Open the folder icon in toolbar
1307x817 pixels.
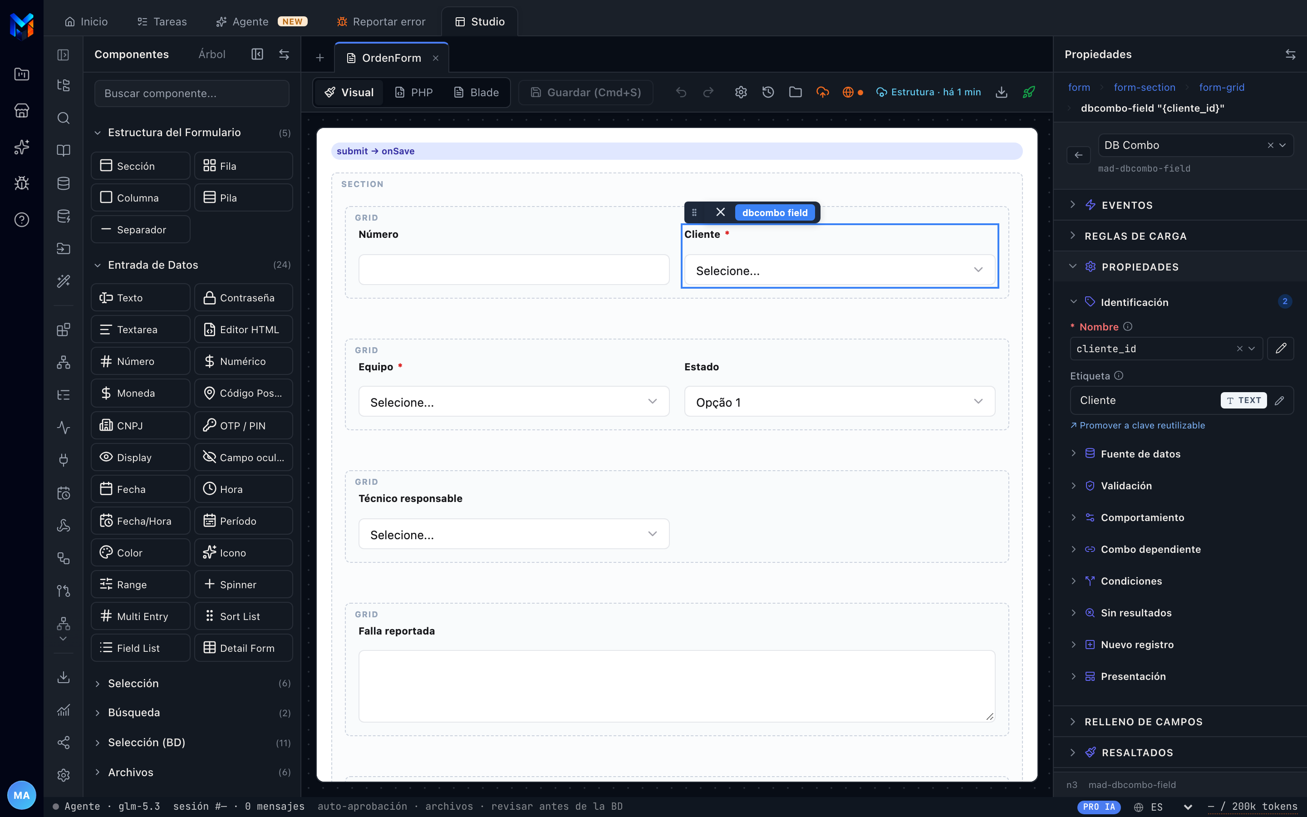tap(795, 93)
